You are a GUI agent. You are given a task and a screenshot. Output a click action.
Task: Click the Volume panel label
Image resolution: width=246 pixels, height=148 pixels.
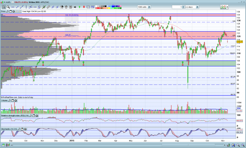tap(4, 100)
